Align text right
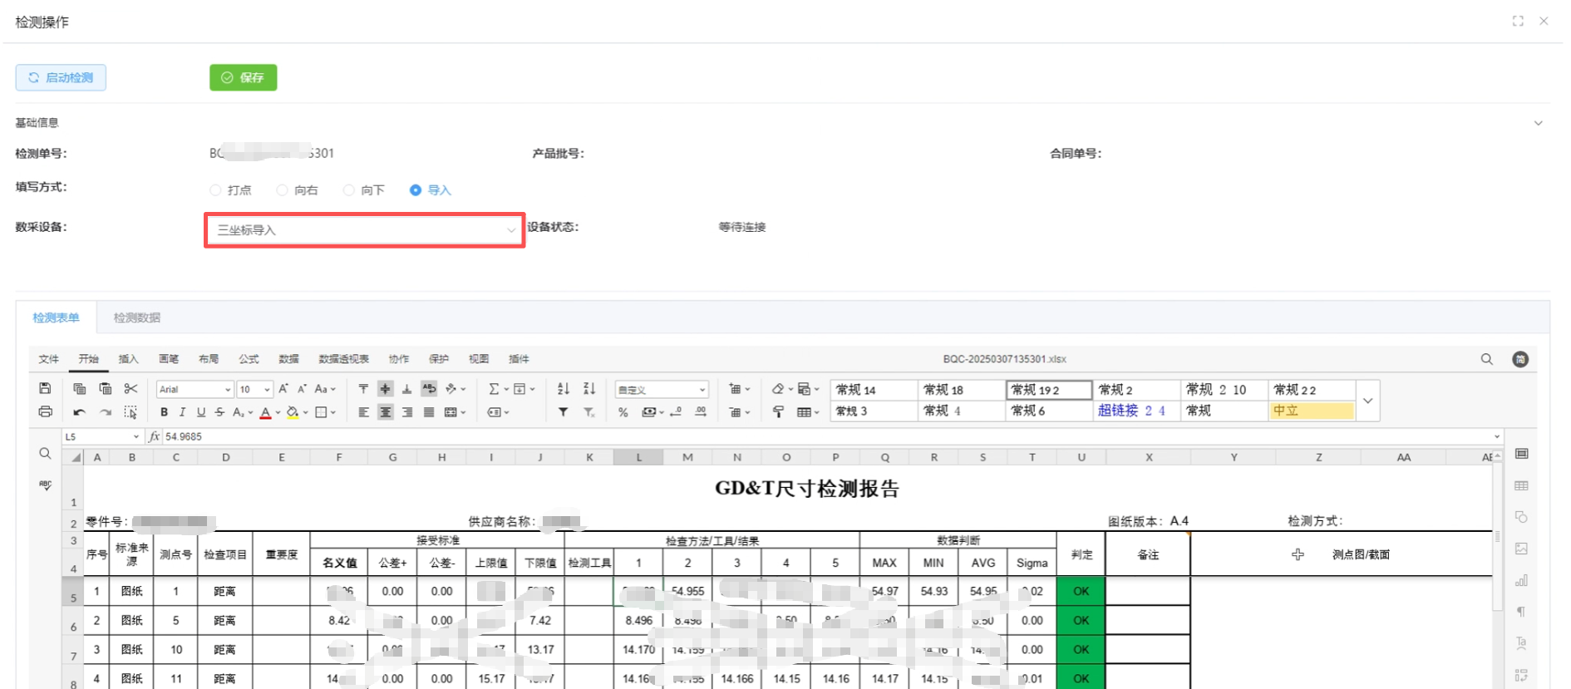Screen dimensions: 1571x689 click(406, 411)
